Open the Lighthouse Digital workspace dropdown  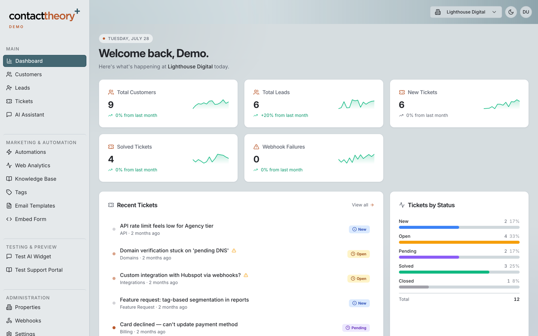pos(466,12)
